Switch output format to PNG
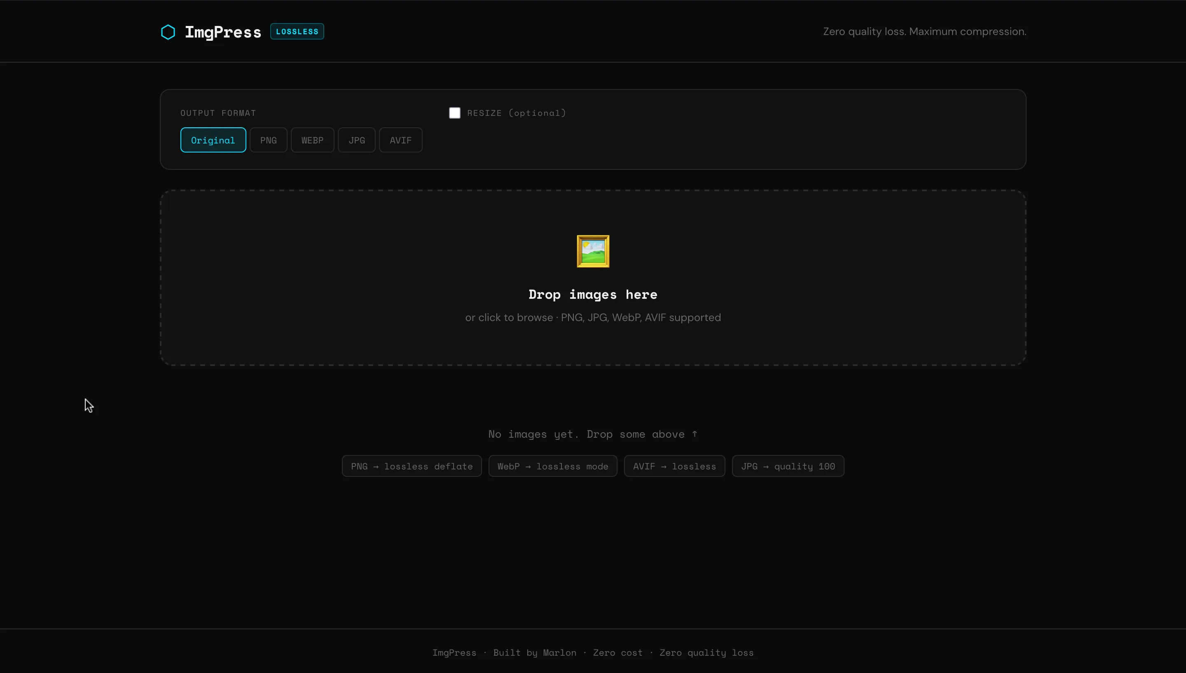 coord(268,140)
